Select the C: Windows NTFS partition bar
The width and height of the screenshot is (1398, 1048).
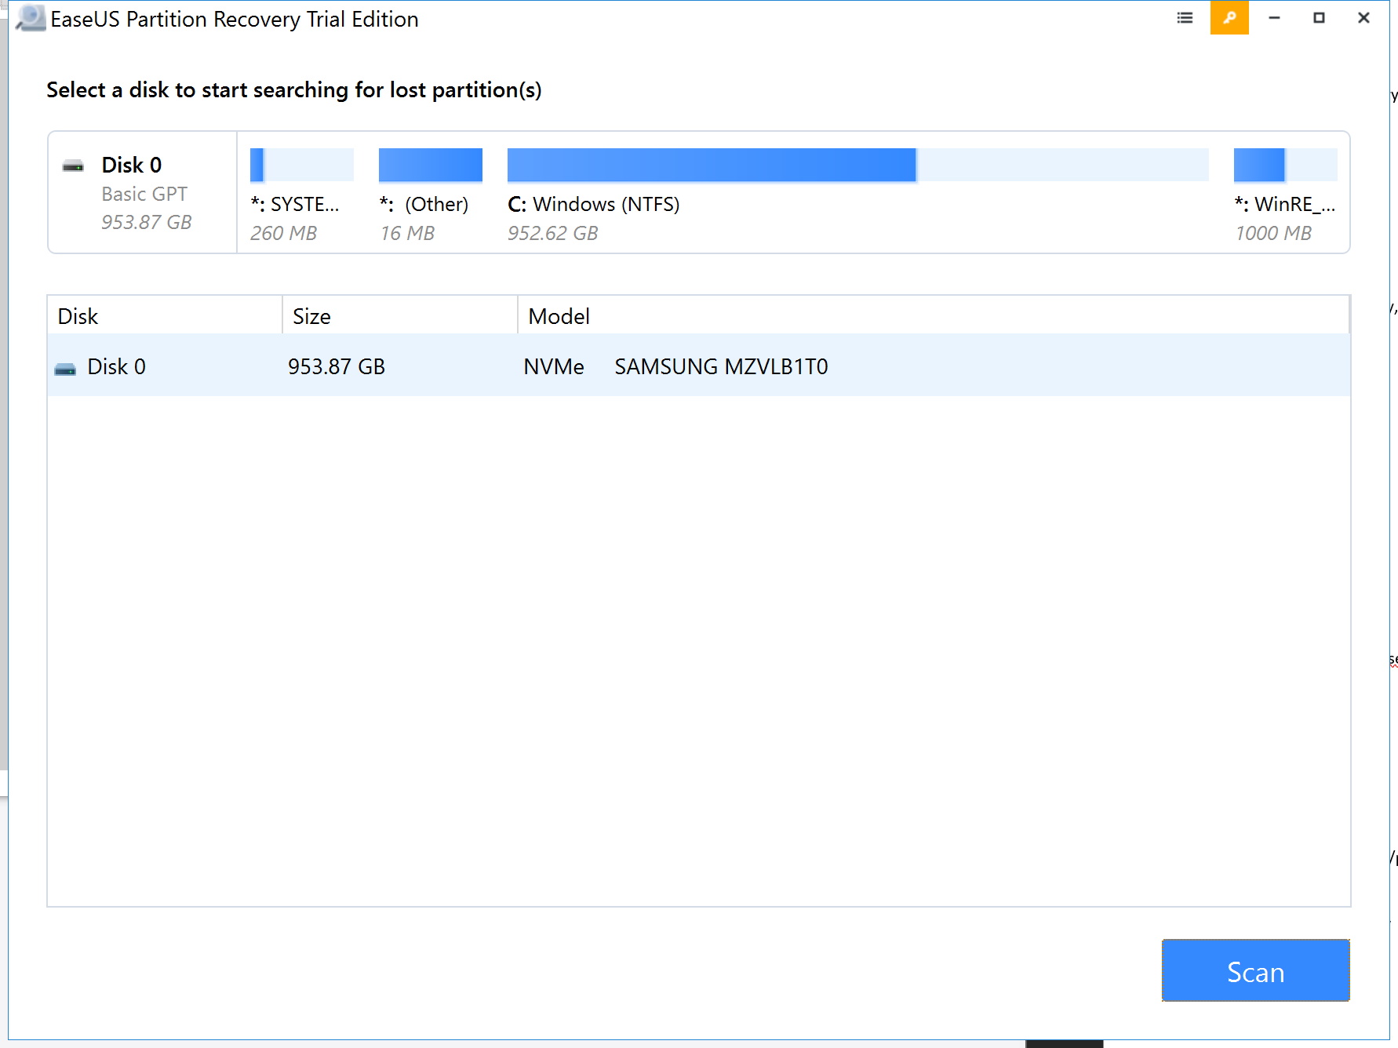click(858, 165)
